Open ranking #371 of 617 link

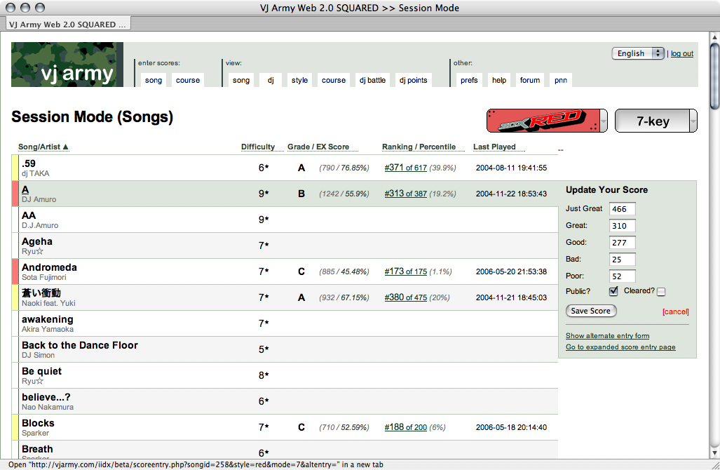coord(405,168)
